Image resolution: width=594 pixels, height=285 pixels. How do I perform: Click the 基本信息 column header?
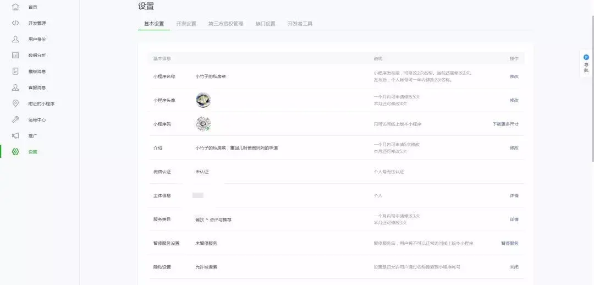(x=162, y=59)
